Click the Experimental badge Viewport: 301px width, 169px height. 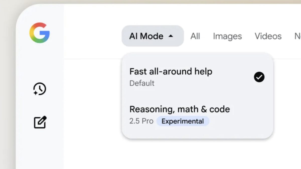183,121
